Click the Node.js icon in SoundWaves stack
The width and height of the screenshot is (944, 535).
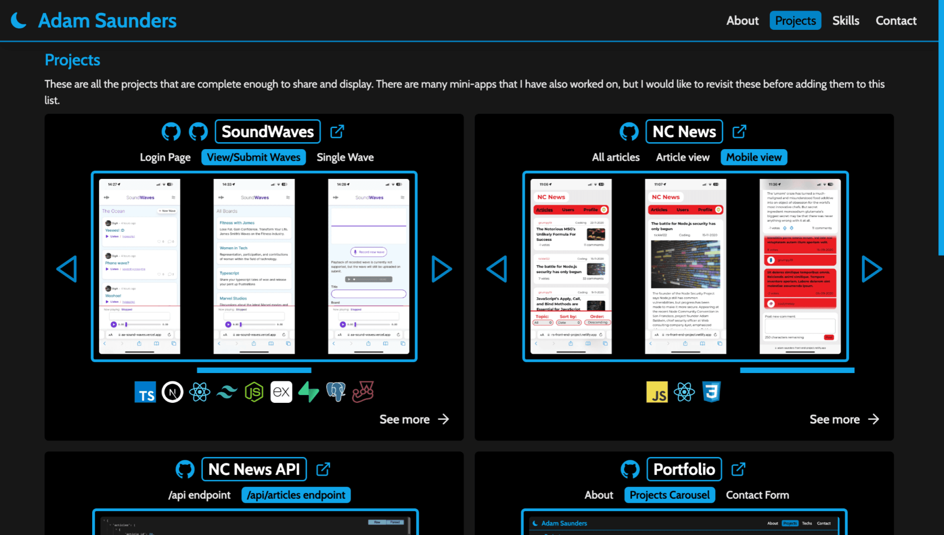(x=253, y=392)
